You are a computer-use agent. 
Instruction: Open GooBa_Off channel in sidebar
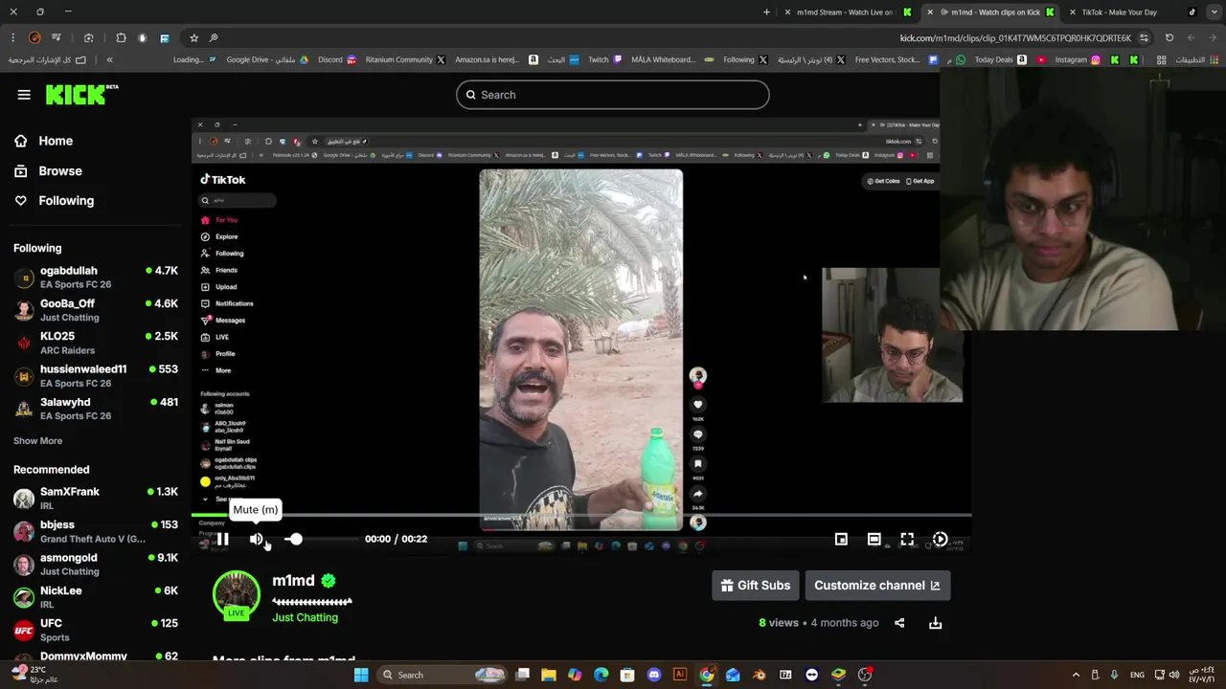[96, 310]
